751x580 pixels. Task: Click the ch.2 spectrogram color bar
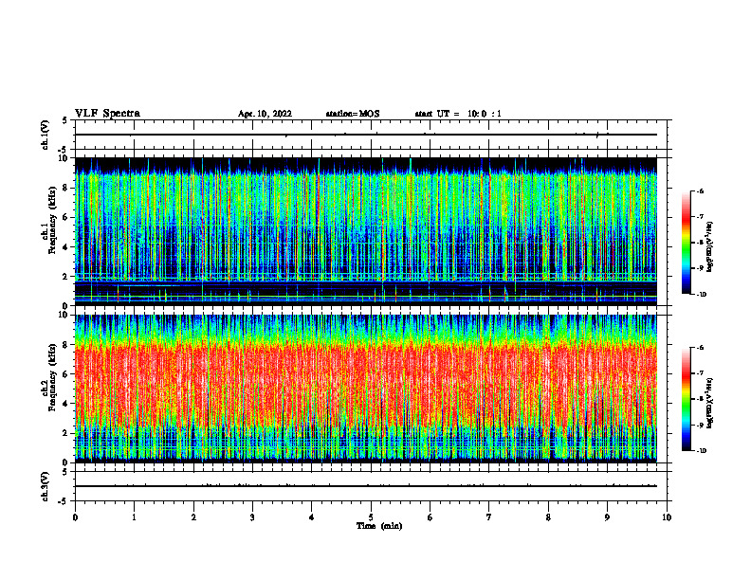(687, 399)
